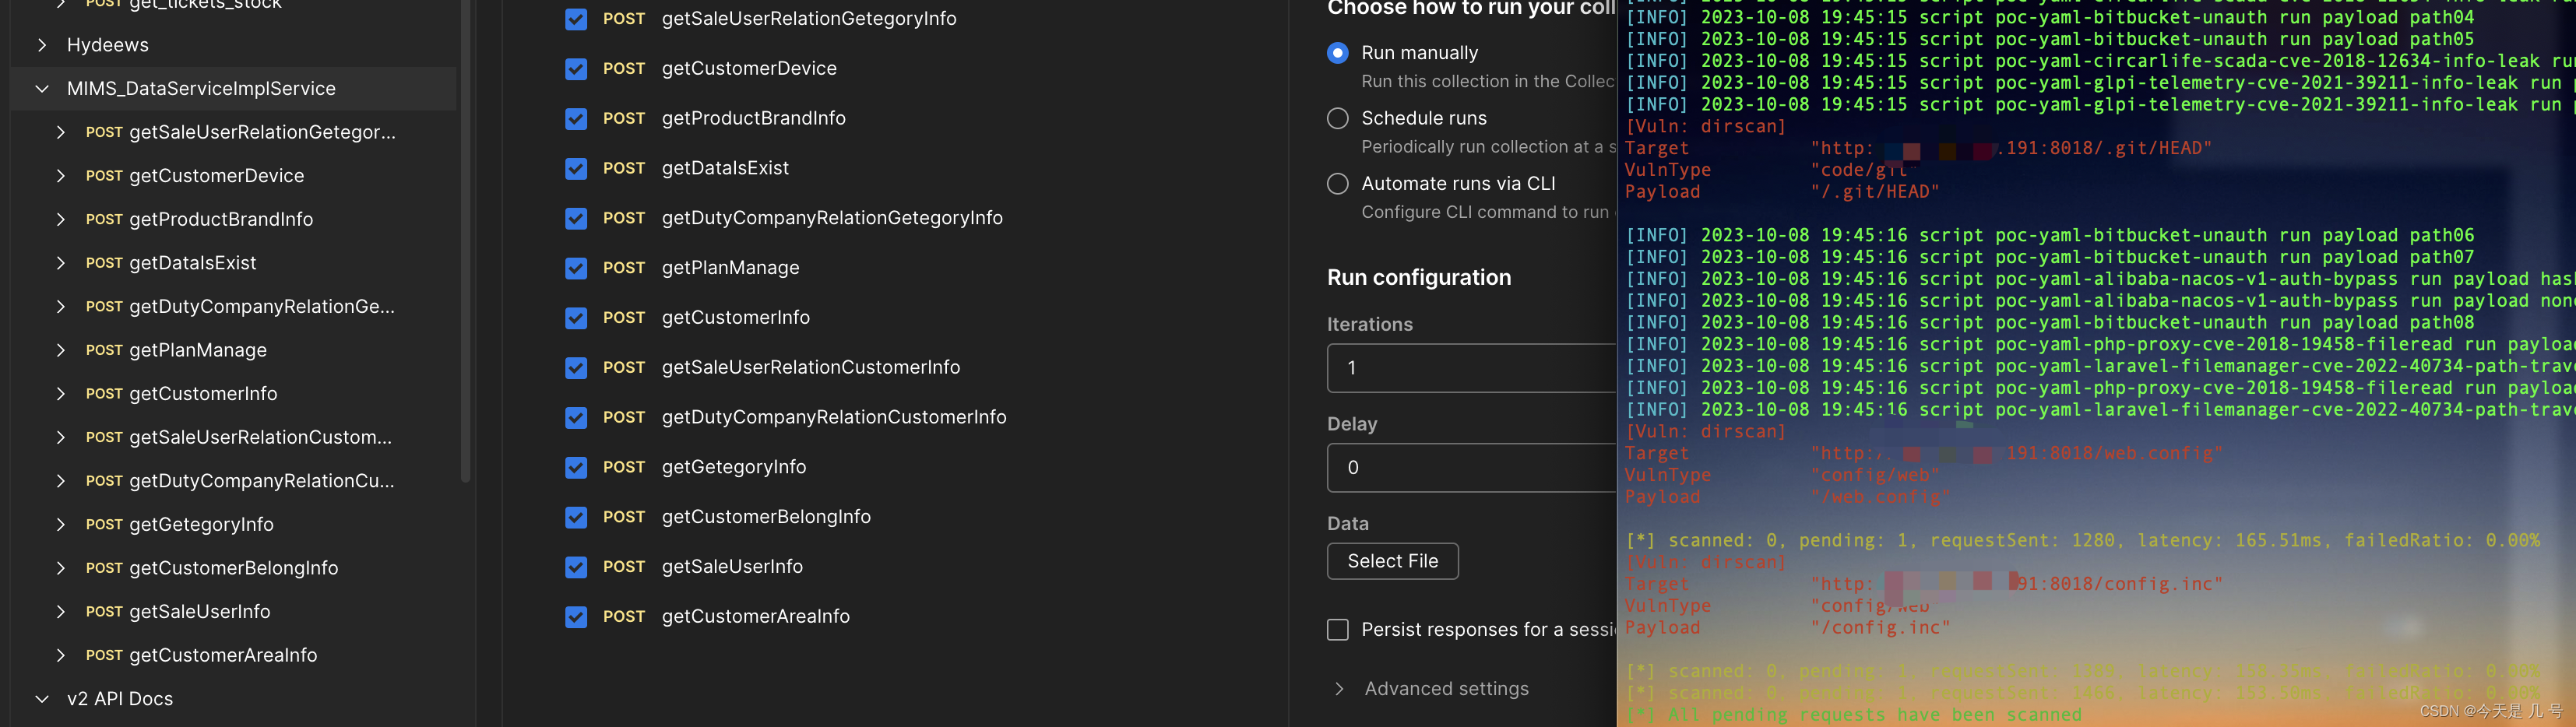Expand the Hydeews collection
Screen dimensions: 2576x727
[42, 45]
